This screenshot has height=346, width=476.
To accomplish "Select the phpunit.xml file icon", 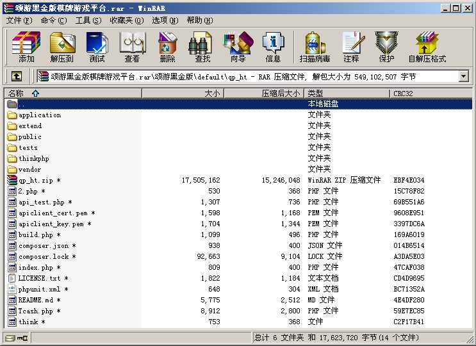I will pyautogui.click(x=12, y=289).
